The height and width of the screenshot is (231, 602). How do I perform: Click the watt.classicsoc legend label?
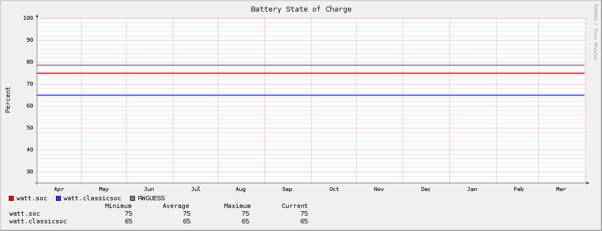coord(92,199)
